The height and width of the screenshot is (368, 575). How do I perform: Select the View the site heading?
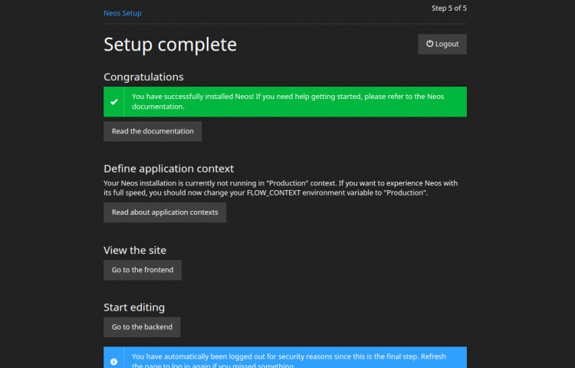[135, 250]
